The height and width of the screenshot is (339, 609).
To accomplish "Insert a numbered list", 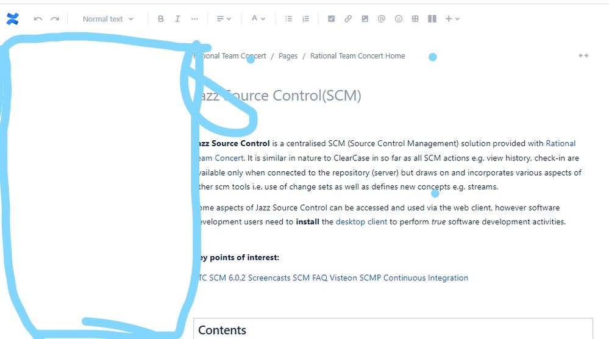I will 305,19.
